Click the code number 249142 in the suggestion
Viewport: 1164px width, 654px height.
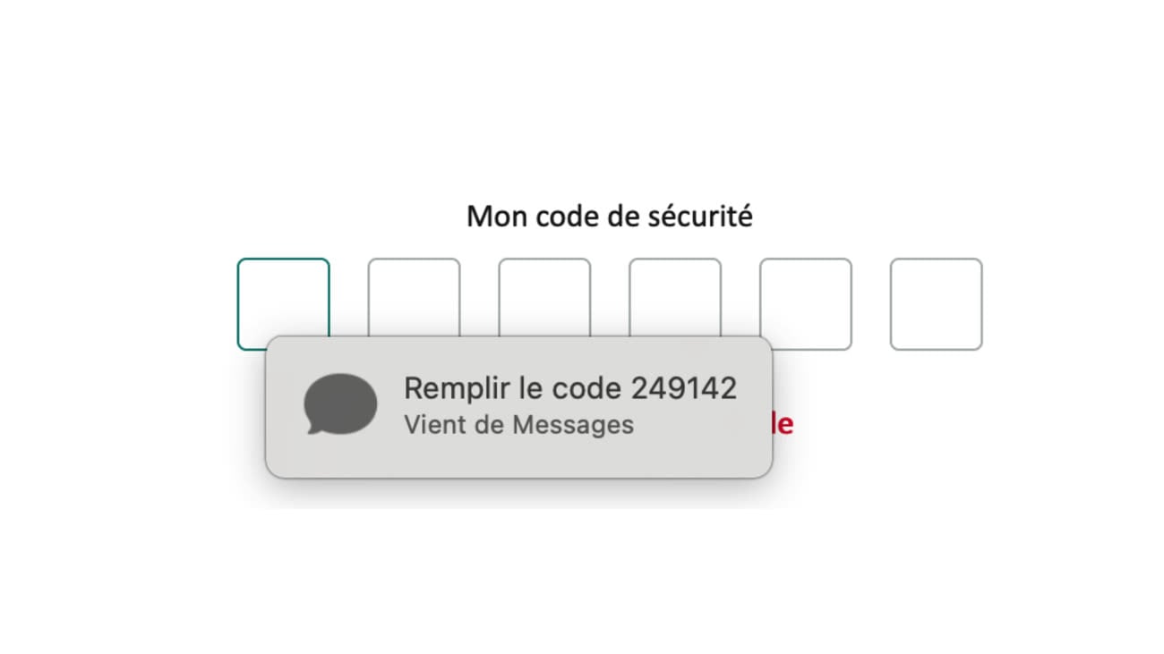[684, 388]
